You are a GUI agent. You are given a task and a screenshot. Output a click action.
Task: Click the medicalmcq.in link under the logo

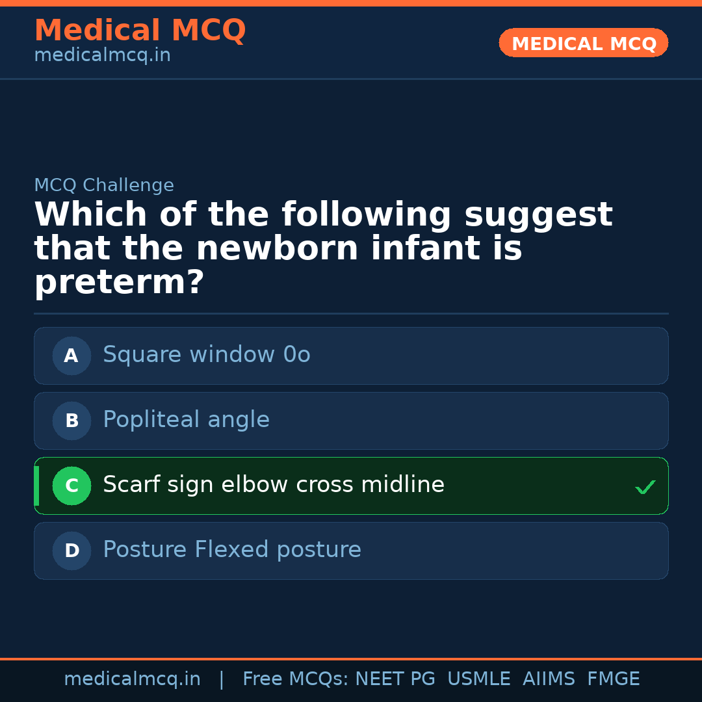(x=102, y=55)
